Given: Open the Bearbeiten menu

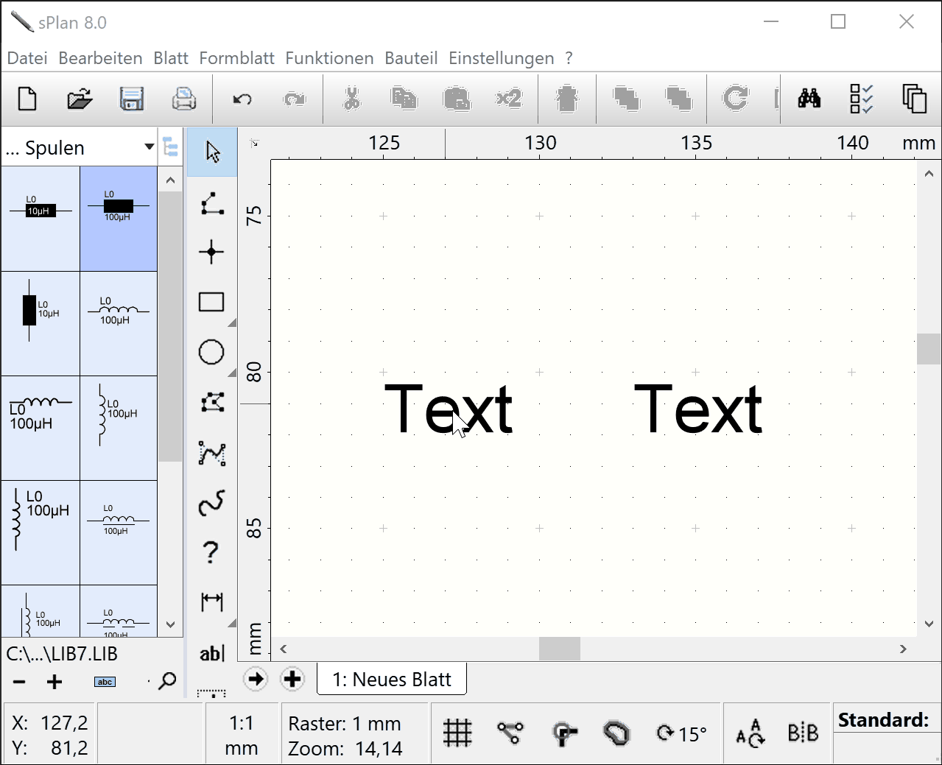Looking at the screenshot, I should pyautogui.click(x=100, y=58).
